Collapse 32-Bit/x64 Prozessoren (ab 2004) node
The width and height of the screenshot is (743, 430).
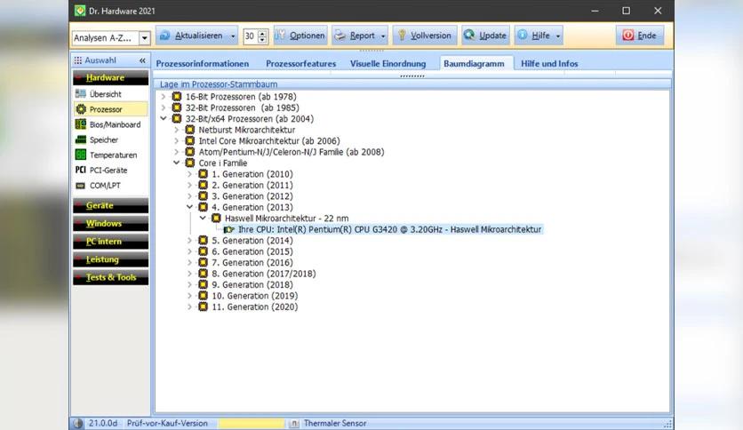coord(164,118)
